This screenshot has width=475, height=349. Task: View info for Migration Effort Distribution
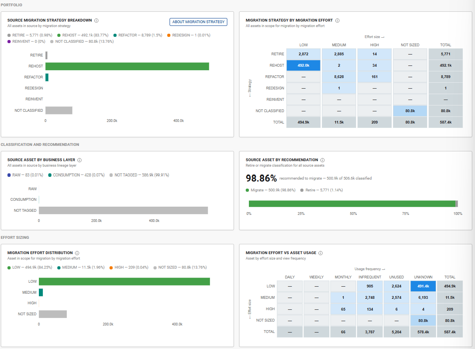(77, 253)
